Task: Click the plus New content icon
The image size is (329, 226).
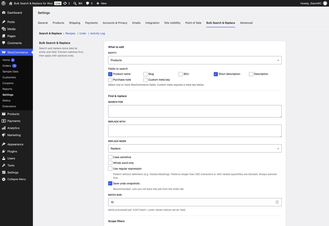Action: [98, 3]
